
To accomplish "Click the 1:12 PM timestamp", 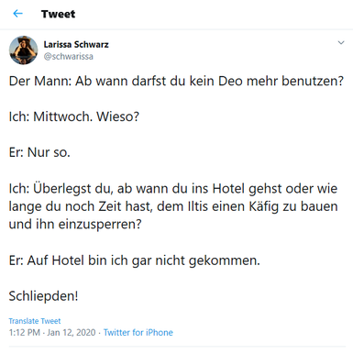I will coord(25,332).
